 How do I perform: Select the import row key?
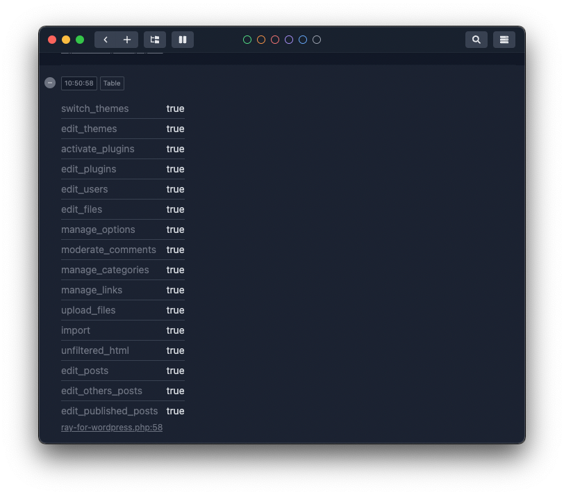[76, 330]
